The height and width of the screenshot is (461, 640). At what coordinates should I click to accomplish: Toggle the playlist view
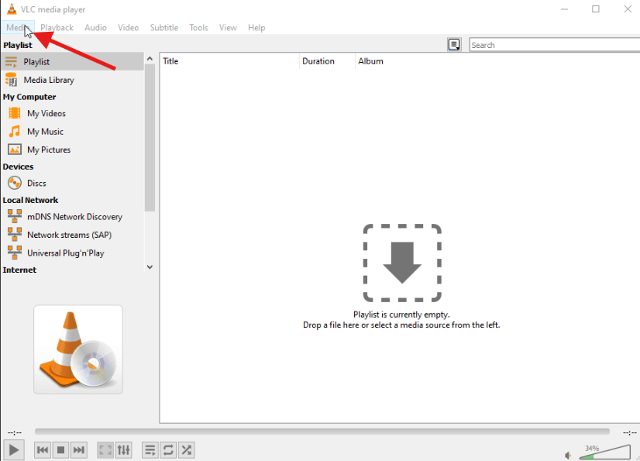[150, 450]
